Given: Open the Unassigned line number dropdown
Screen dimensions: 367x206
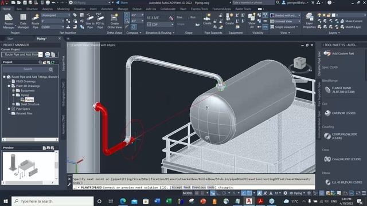Looking at the screenshot, I should pyautogui.click(x=56, y=15).
